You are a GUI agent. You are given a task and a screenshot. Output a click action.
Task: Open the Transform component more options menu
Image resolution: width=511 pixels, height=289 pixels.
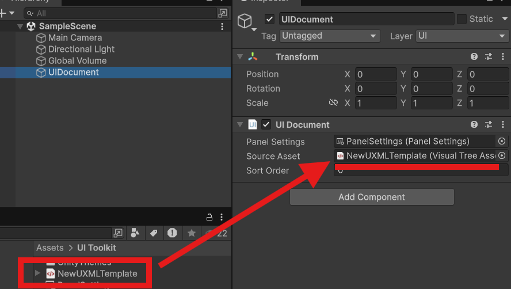point(502,56)
